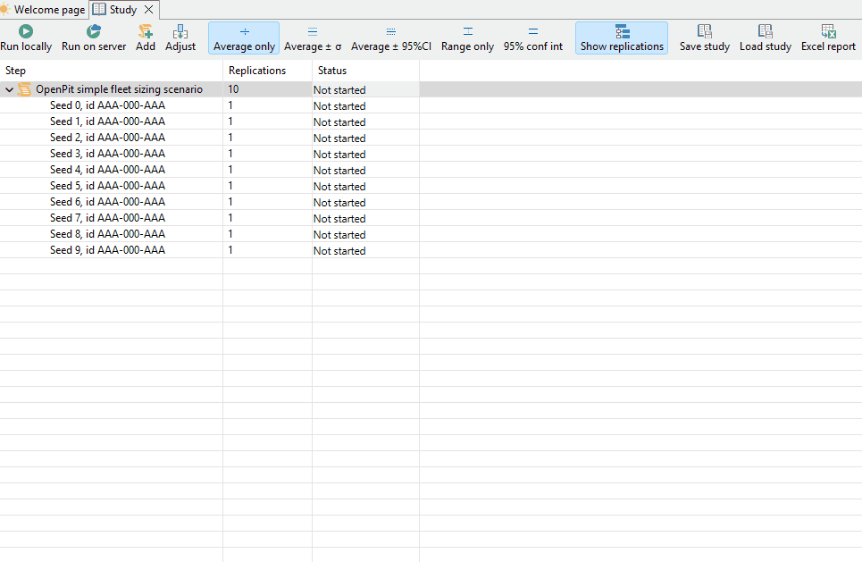The image size is (862, 562).
Task: Select 95% conf int display mode
Action: (532, 38)
